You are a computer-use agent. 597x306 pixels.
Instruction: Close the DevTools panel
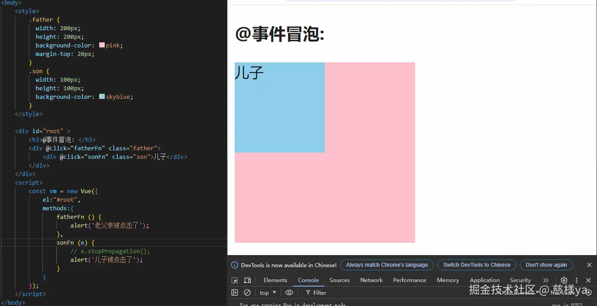click(588, 280)
